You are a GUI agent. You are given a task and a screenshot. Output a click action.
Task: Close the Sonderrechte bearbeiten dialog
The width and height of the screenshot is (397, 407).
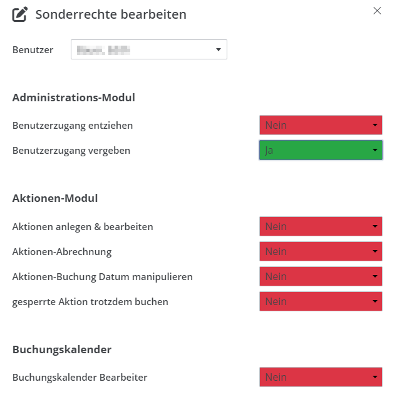tap(377, 11)
